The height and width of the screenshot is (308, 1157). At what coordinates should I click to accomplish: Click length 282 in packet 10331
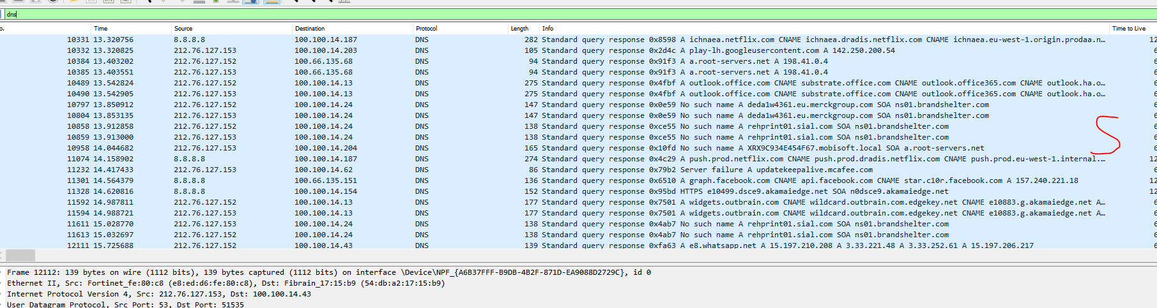tap(532, 40)
